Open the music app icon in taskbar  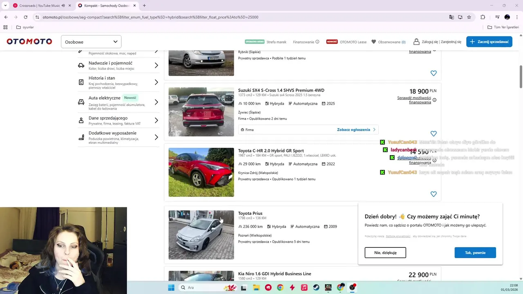pyautogui.click(x=304, y=287)
